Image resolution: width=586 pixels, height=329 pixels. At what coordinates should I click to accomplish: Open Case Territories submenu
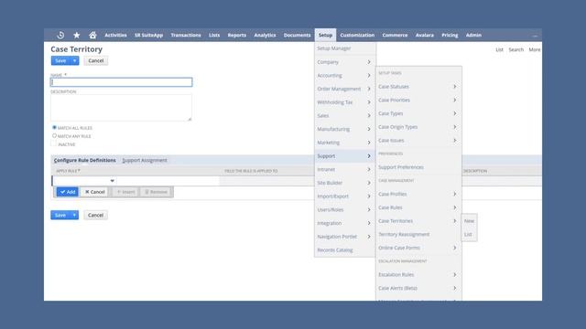418,221
